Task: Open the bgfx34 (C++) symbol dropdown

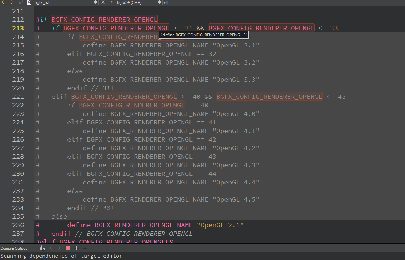Action: [x=160, y=2]
